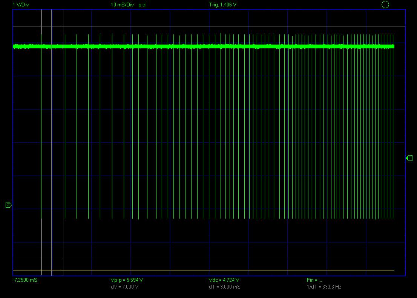Click the -7,2500 mS time offset readout
The width and height of the screenshot is (417, 298).
(25, 280)
